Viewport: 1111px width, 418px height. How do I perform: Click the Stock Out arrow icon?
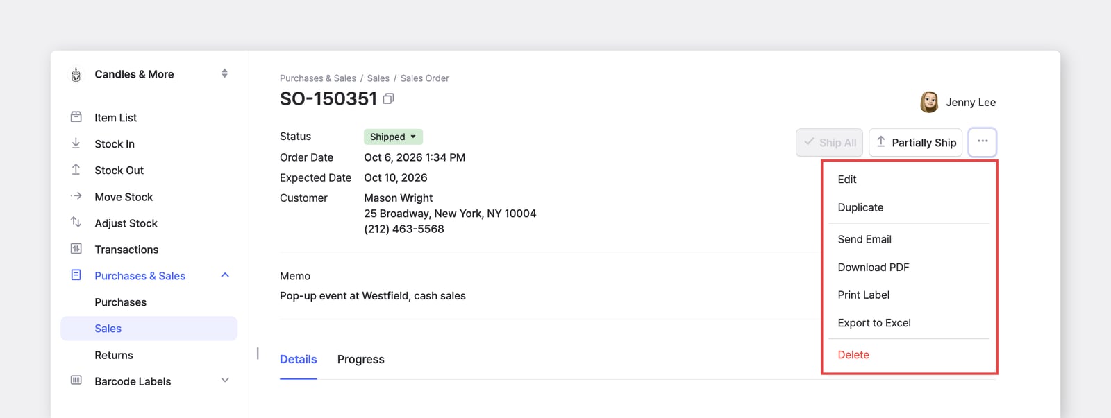[x=76, y=170]
